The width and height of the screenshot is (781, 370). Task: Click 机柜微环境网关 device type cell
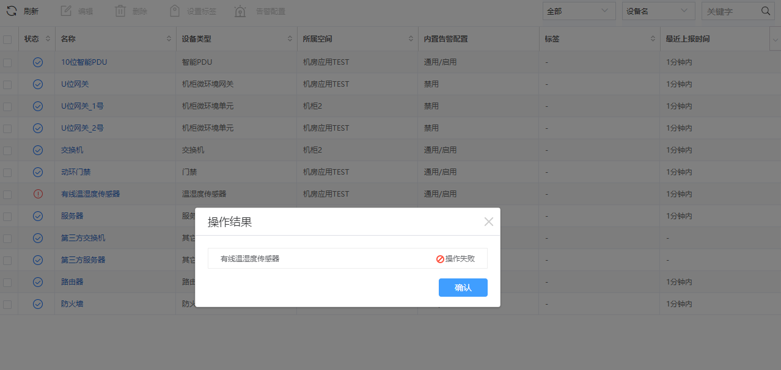coord(208,84)
